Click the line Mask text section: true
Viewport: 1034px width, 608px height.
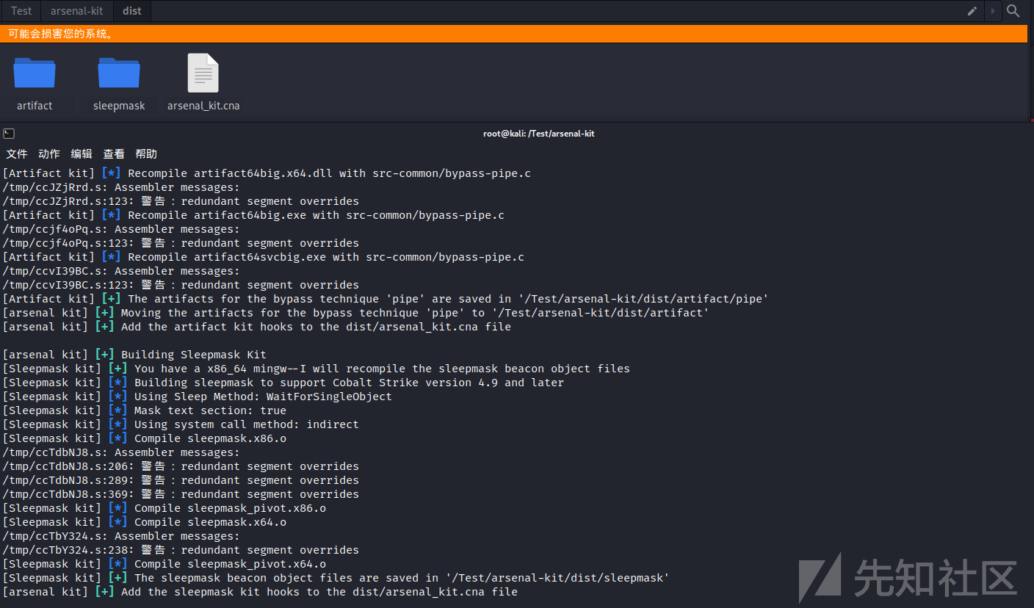coord(145,410)
